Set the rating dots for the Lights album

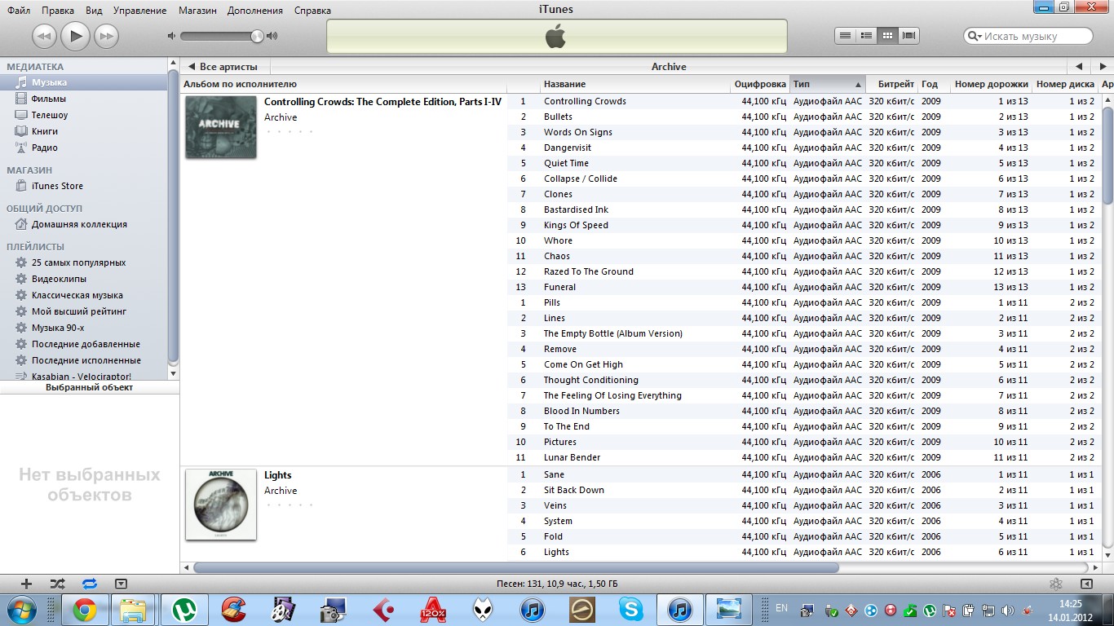pyautogui.click(x=289, y=505)
